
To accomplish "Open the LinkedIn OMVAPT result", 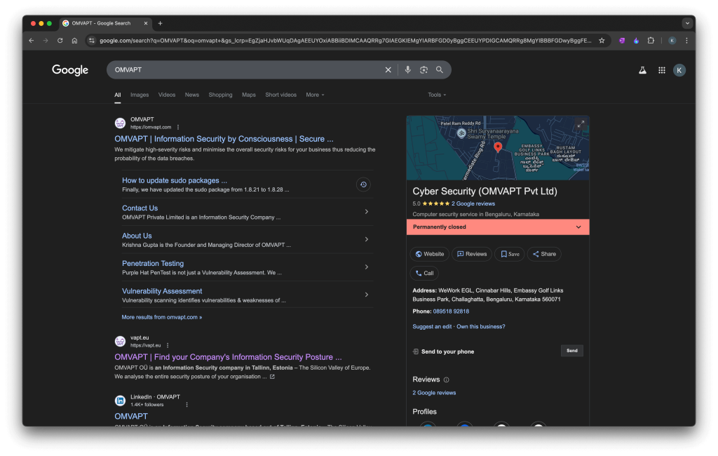I will 131,417.
